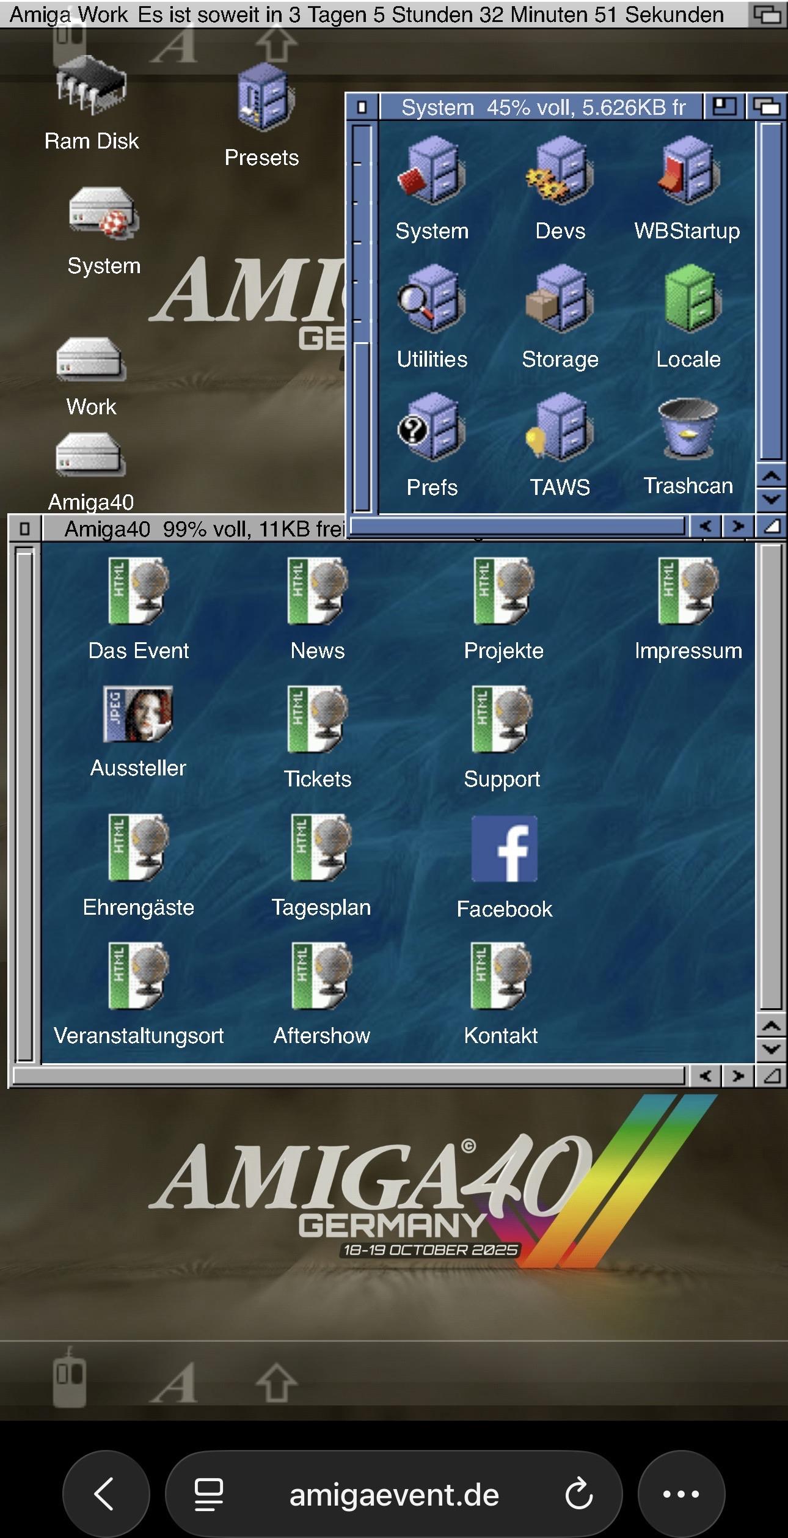Screen dimensions: 788x1538
Task: Open the News HTML icon
Action: 318,591
